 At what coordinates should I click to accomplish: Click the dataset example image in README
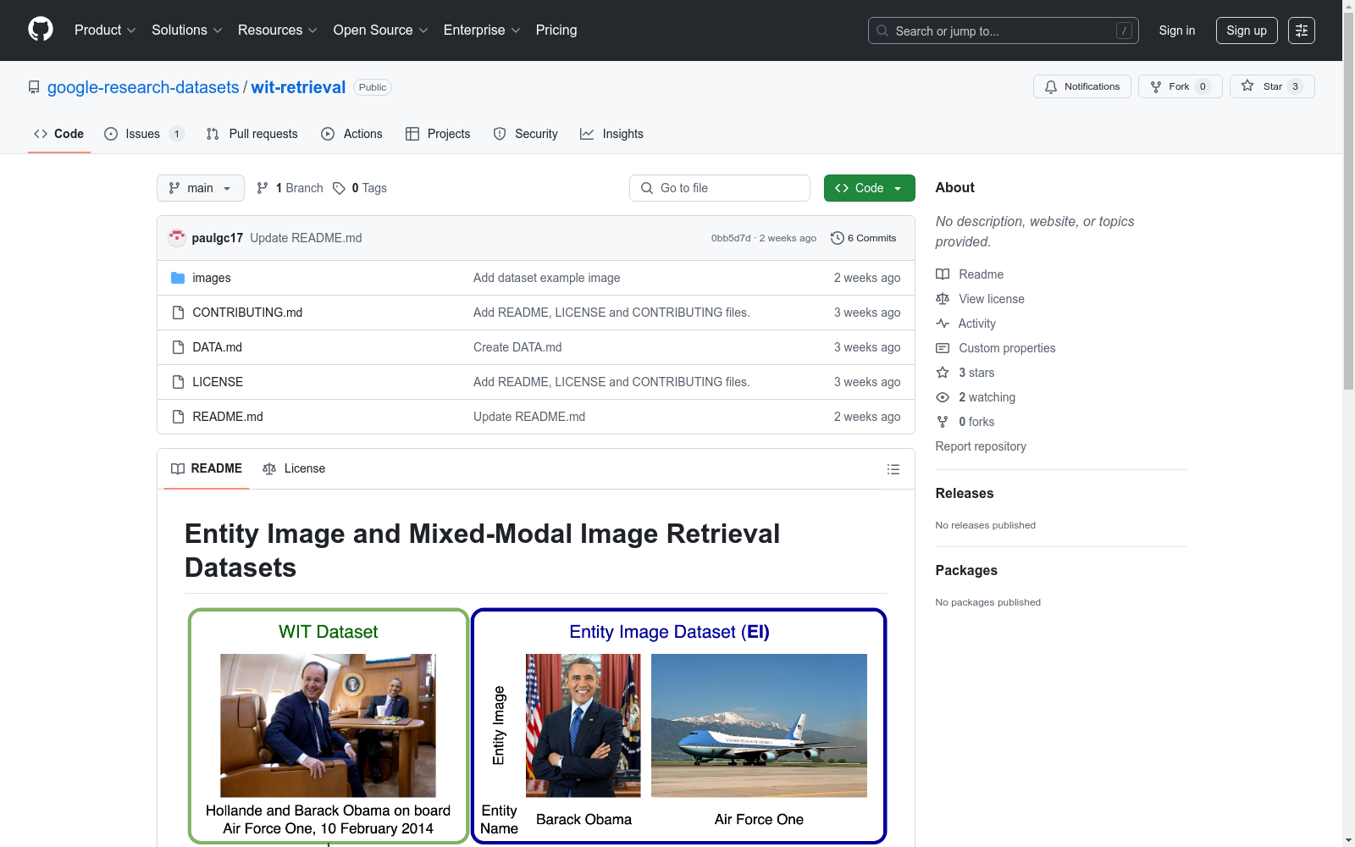pos(537,727)
